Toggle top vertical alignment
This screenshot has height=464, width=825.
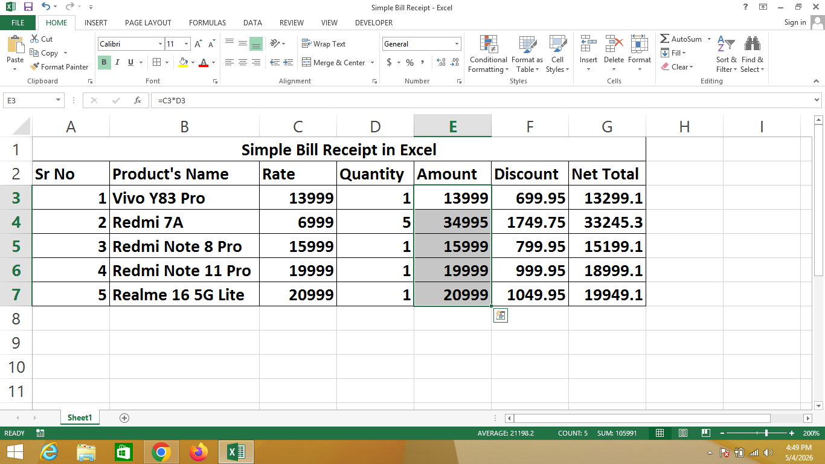pyautogui.click(x=230, y=43)
